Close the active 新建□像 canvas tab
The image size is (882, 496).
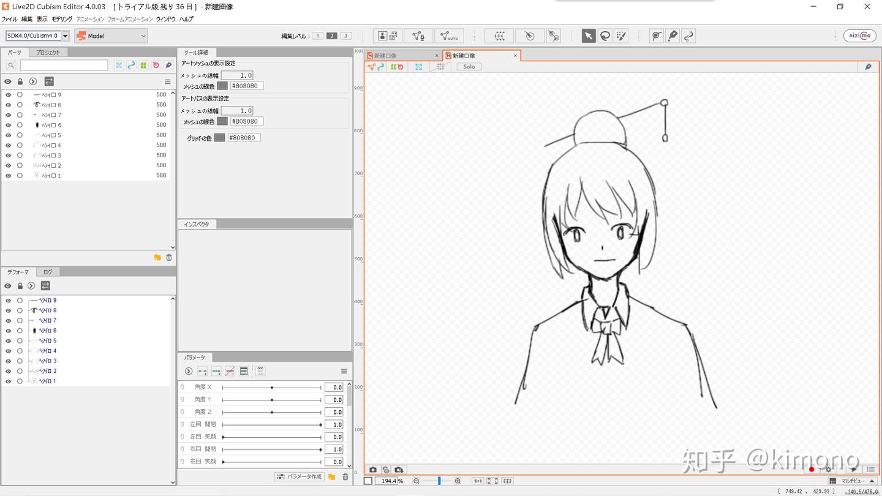coord(515,56)
